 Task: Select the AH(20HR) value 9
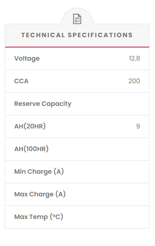pyautogui.click(x=138, y=126)
